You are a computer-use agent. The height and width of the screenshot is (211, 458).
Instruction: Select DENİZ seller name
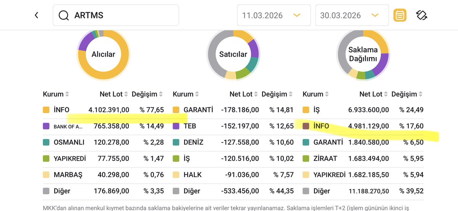193,142
